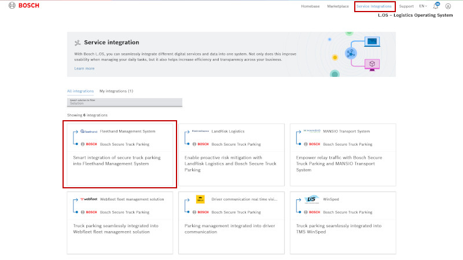
Task: Click 'Enable proactive risk mitigation' description
Action: [230, 164]
